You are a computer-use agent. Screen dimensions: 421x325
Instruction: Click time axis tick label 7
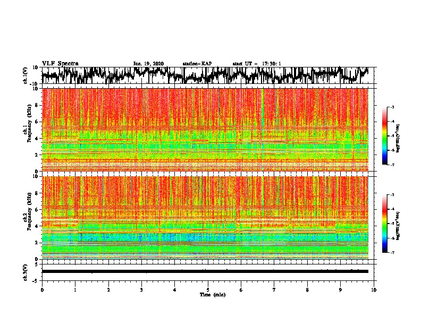click(274, 290)
